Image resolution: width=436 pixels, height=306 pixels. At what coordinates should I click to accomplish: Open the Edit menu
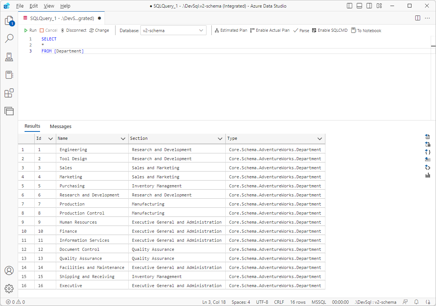coord(33,6)
